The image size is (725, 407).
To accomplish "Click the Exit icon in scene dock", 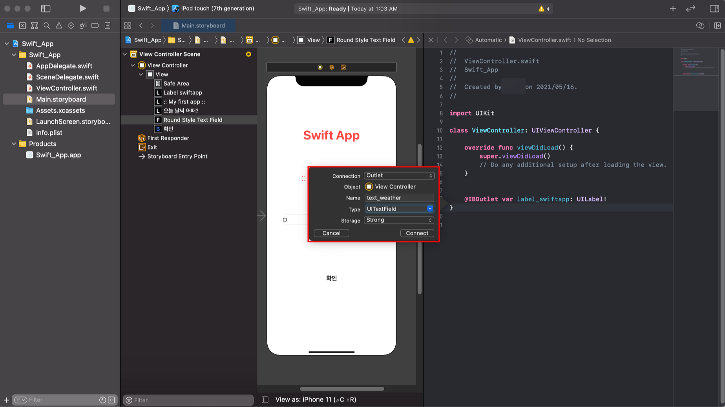I will (x=343, y=67).
